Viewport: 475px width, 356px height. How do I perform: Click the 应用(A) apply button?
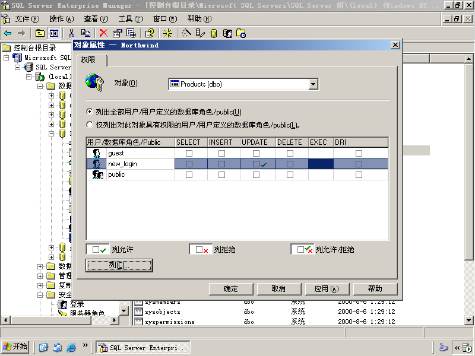327,289
